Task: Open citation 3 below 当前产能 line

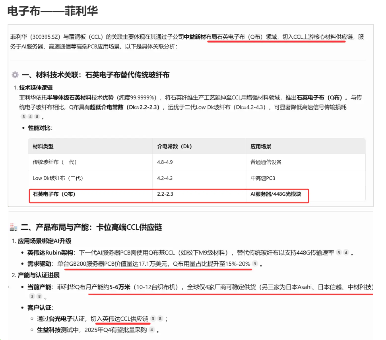Action: (32, 296)
